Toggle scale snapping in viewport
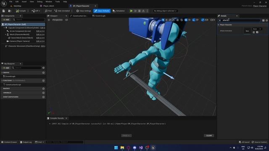Image resolution: width=269 pixels, height=151 pixels. coord(203,20)
